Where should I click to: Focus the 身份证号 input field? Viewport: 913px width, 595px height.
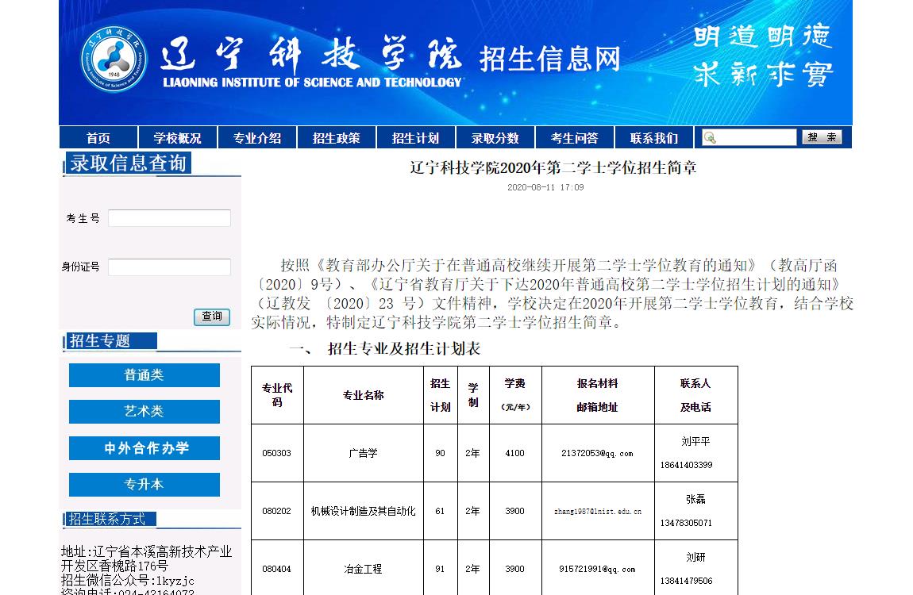coord(169,267)
